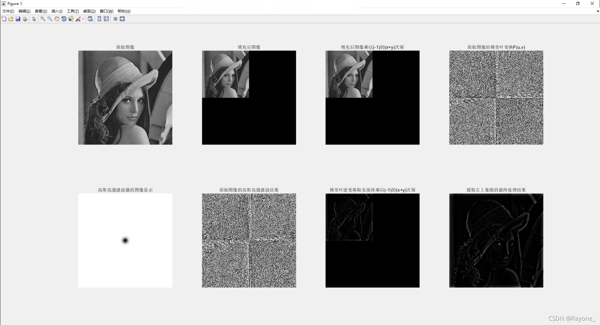Click the 提取左上象限的最终处理结果 image
This screenshot has height=325, width=600.
coord(496,240)
